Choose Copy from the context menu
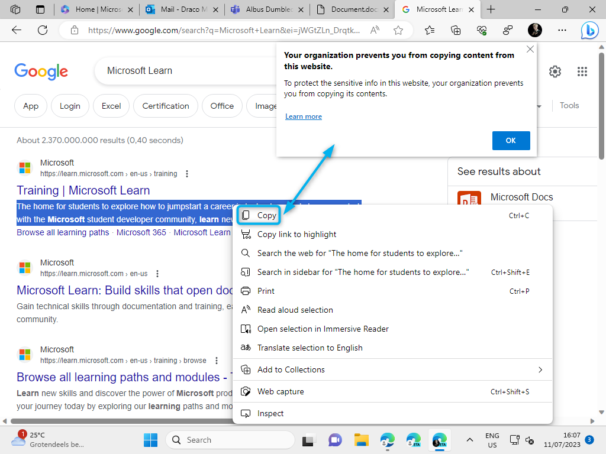 click(x=266, y=216)
